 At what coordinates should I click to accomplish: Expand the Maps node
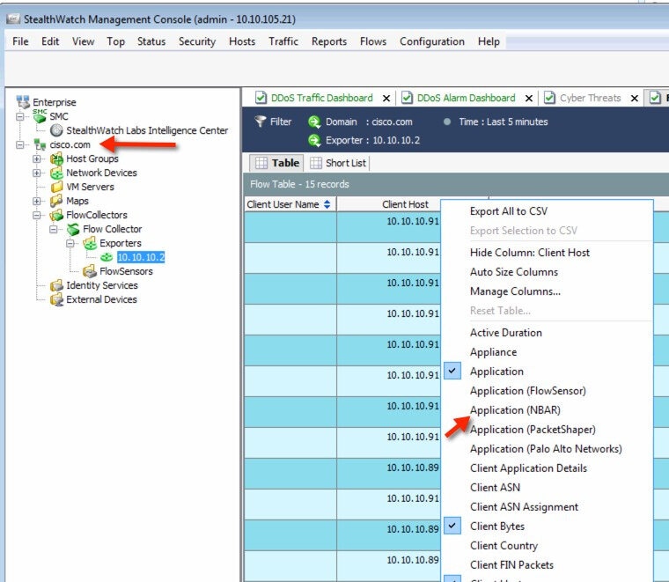(37, 201)
